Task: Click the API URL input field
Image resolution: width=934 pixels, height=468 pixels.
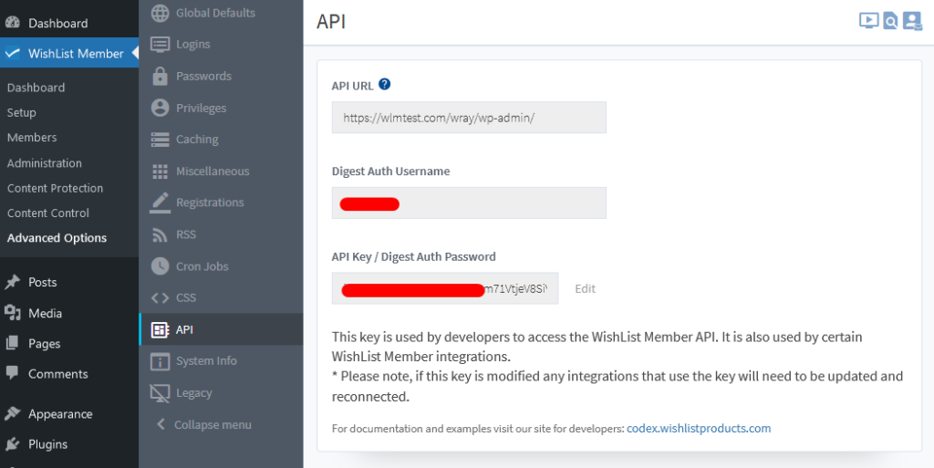Action: 469,118
